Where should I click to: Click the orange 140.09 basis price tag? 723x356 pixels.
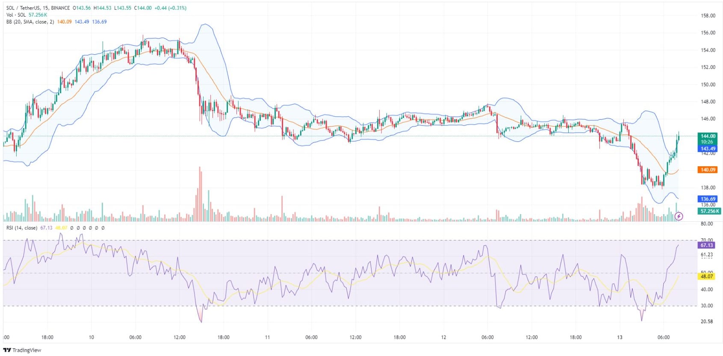(708, 170)
